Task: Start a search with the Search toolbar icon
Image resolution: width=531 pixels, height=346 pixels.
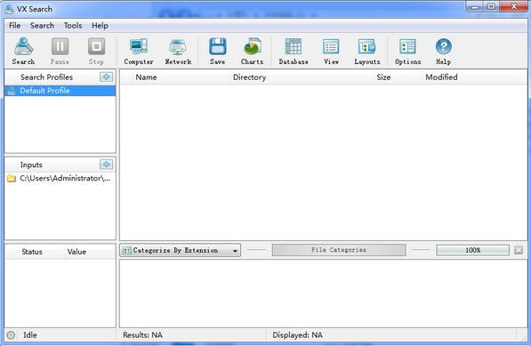Action: [x=23, y=51]
